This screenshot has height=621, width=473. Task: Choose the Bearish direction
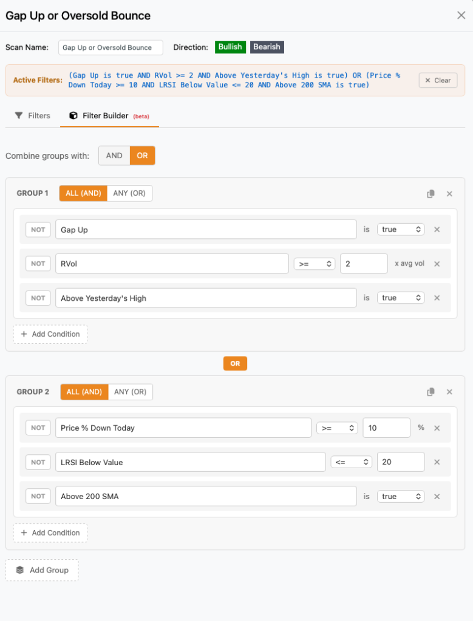tap(267, 47)
